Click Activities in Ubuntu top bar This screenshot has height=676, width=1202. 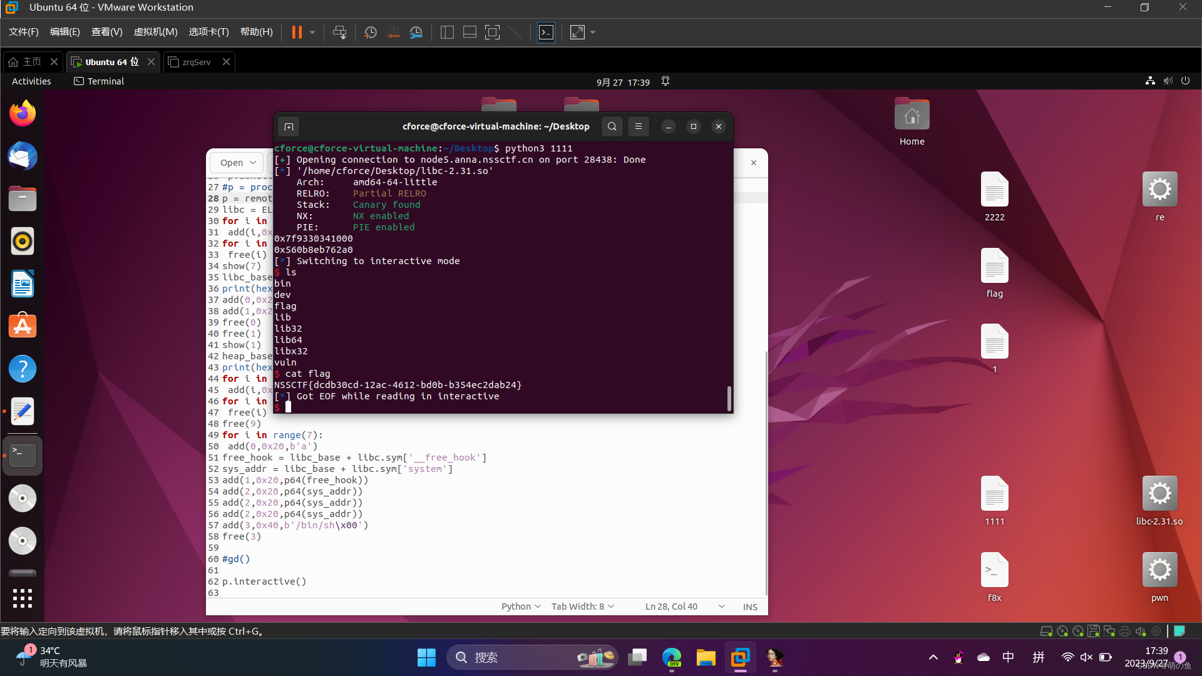[31, 81]
